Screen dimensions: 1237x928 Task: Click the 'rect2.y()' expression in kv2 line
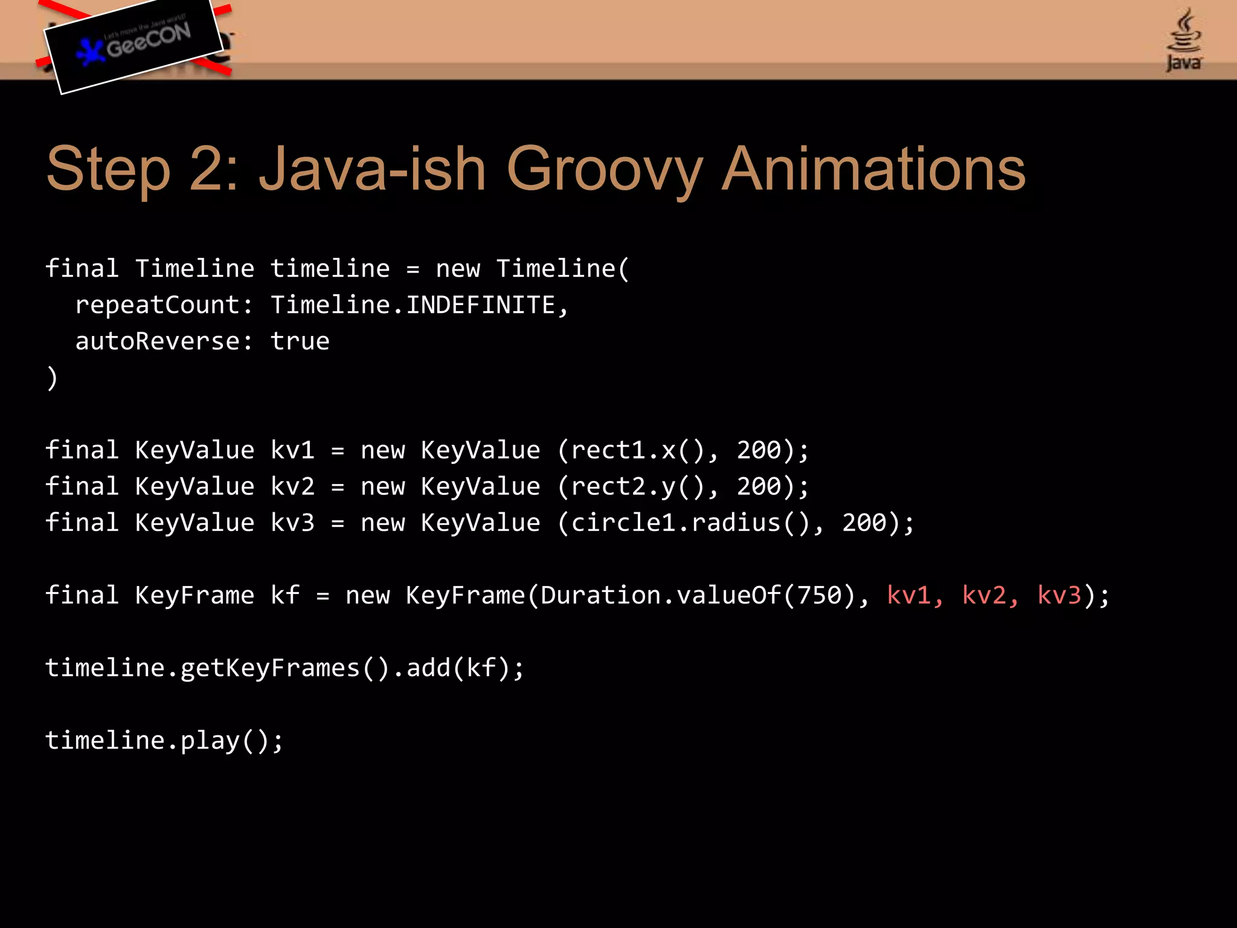click(638, 487)
